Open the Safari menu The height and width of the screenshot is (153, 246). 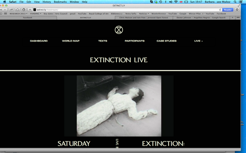click(x=13, y=2)
